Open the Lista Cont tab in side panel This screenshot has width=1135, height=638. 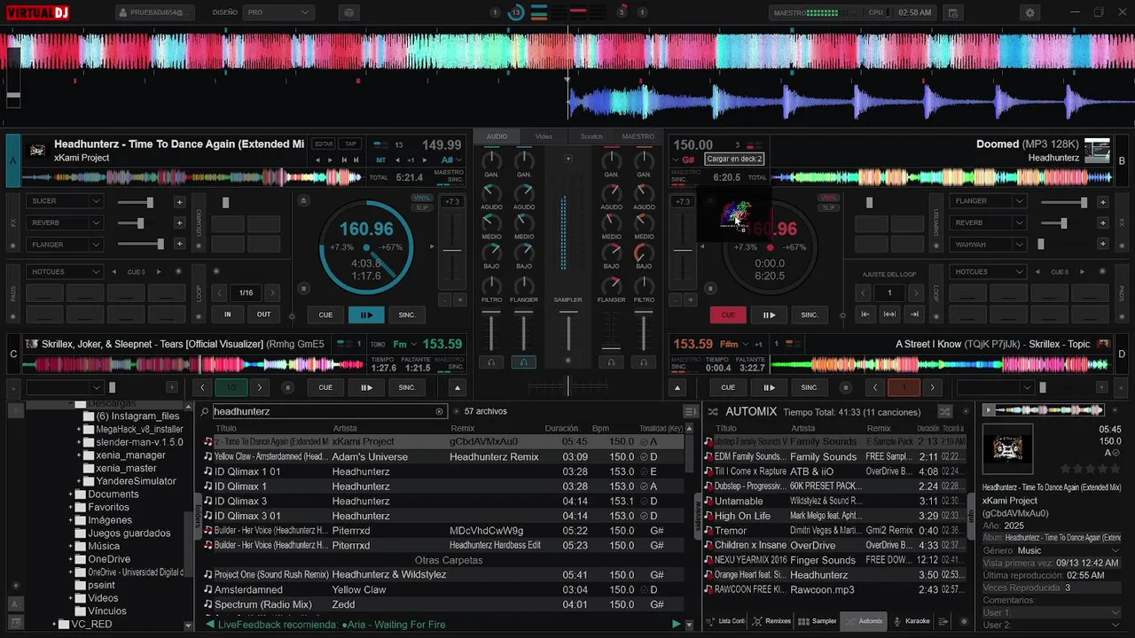(x=725, y=621)
